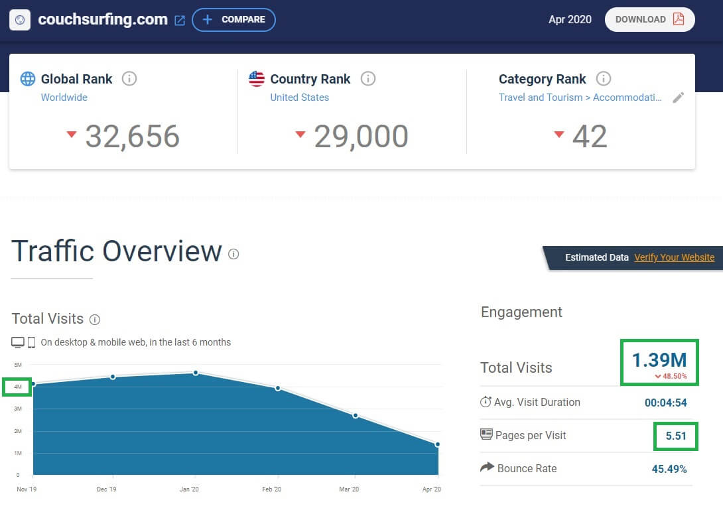Open Verify Your Website link
Viewport: 723px width, 514px height.
(674, 258)
